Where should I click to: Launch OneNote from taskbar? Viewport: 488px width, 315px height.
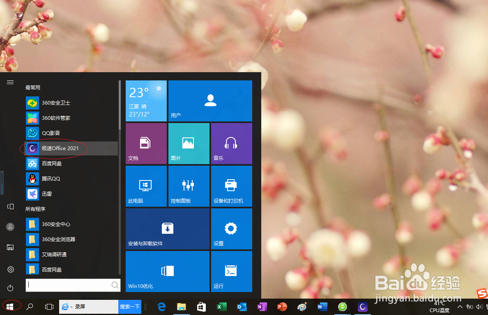click(x=262, y=307)
